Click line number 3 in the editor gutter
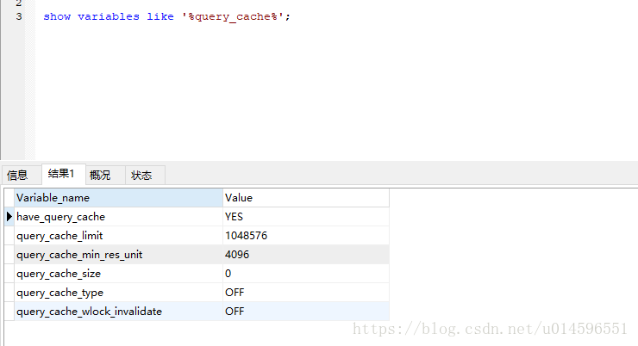This screenshot has height=346, width=638. tap(19, 16)
